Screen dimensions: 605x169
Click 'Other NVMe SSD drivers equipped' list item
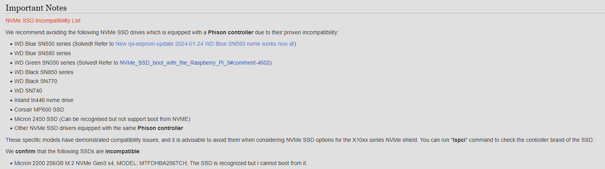coord(99,128)
